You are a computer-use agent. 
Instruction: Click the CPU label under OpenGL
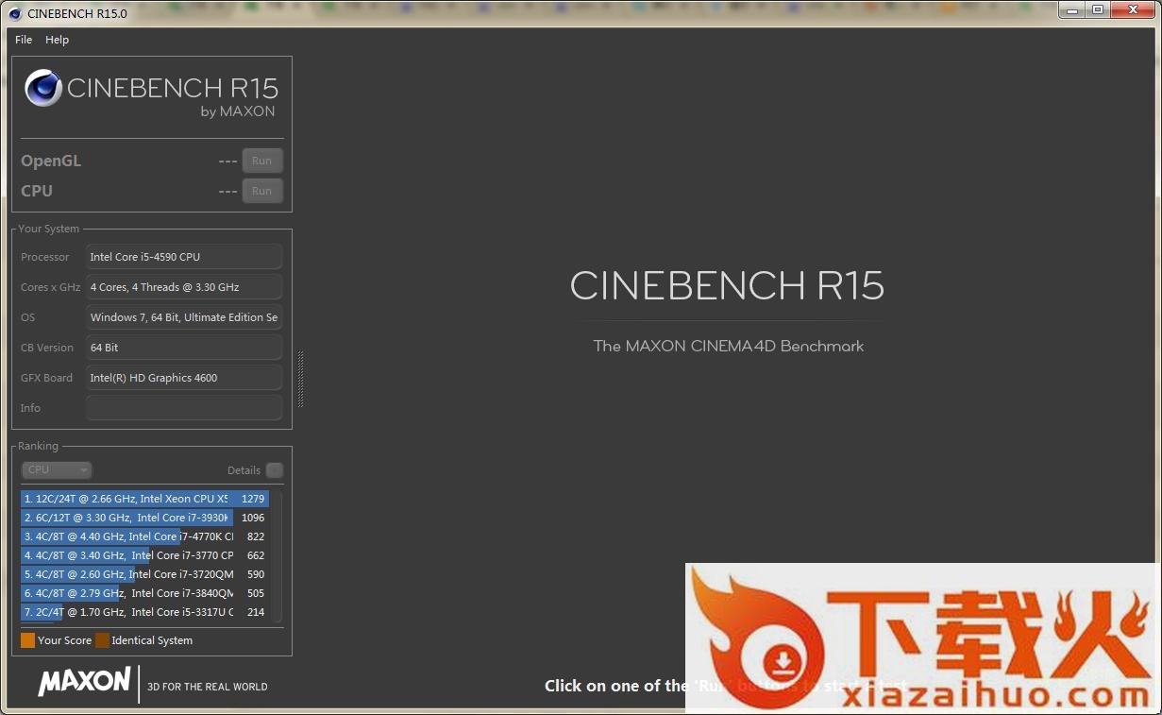pos(37,191)
